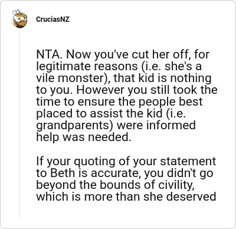The height and width of the screenshot is (229, 236).
Task: Click the name "Beth" in the comment
Action: click(x=63, y=173)
